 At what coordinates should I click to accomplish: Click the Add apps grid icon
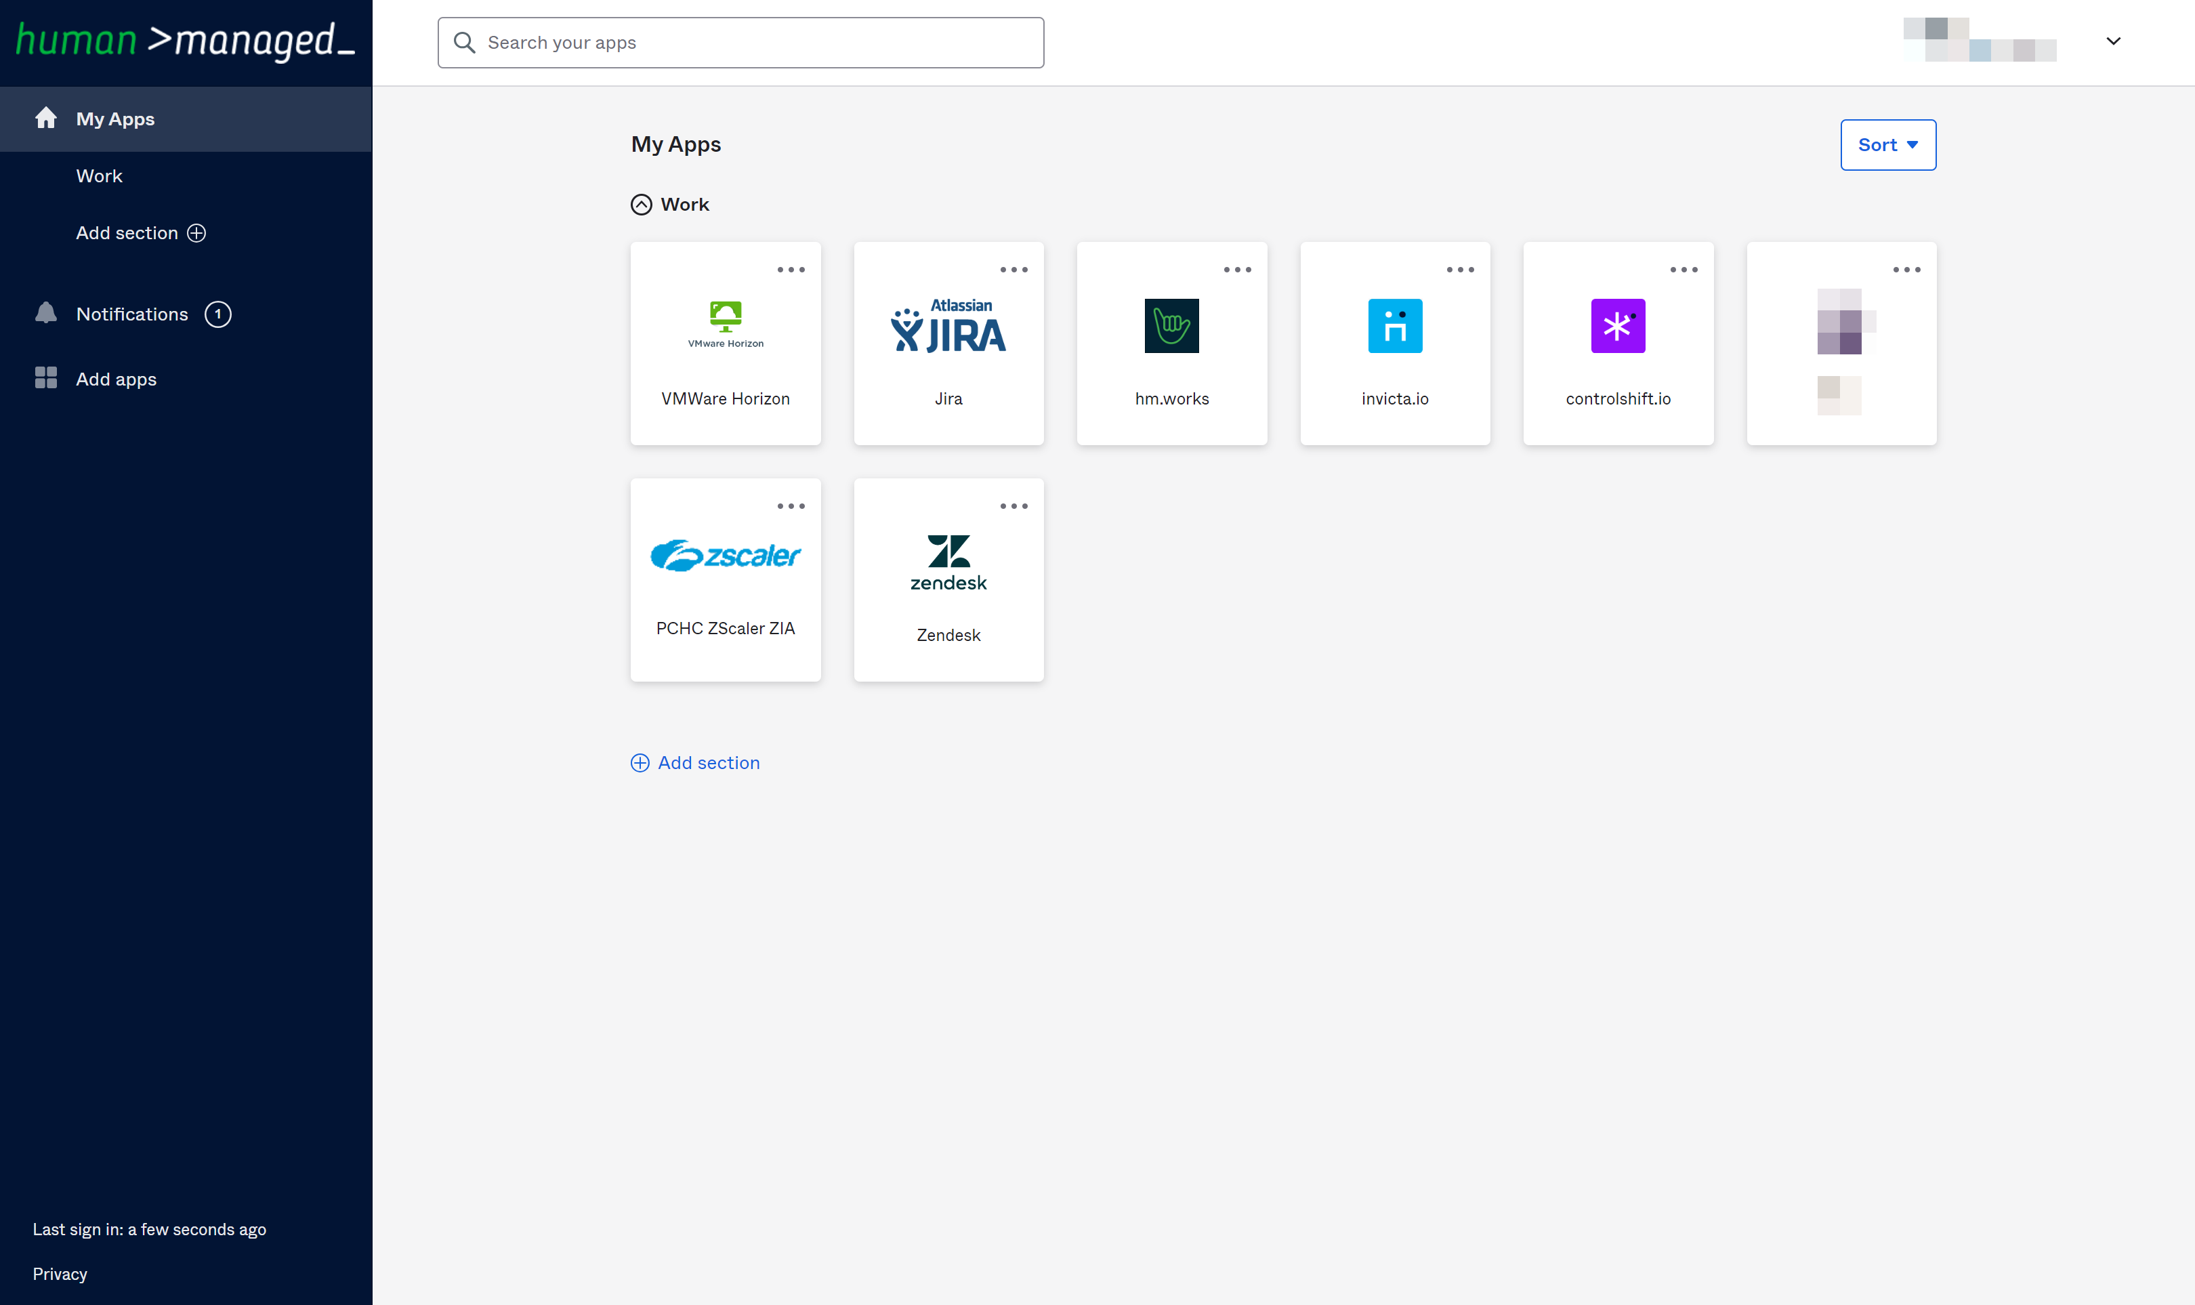coord(45,378)
